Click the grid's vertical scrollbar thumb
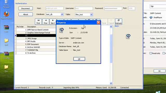The image size is (166, 93). tap(111, 49)
